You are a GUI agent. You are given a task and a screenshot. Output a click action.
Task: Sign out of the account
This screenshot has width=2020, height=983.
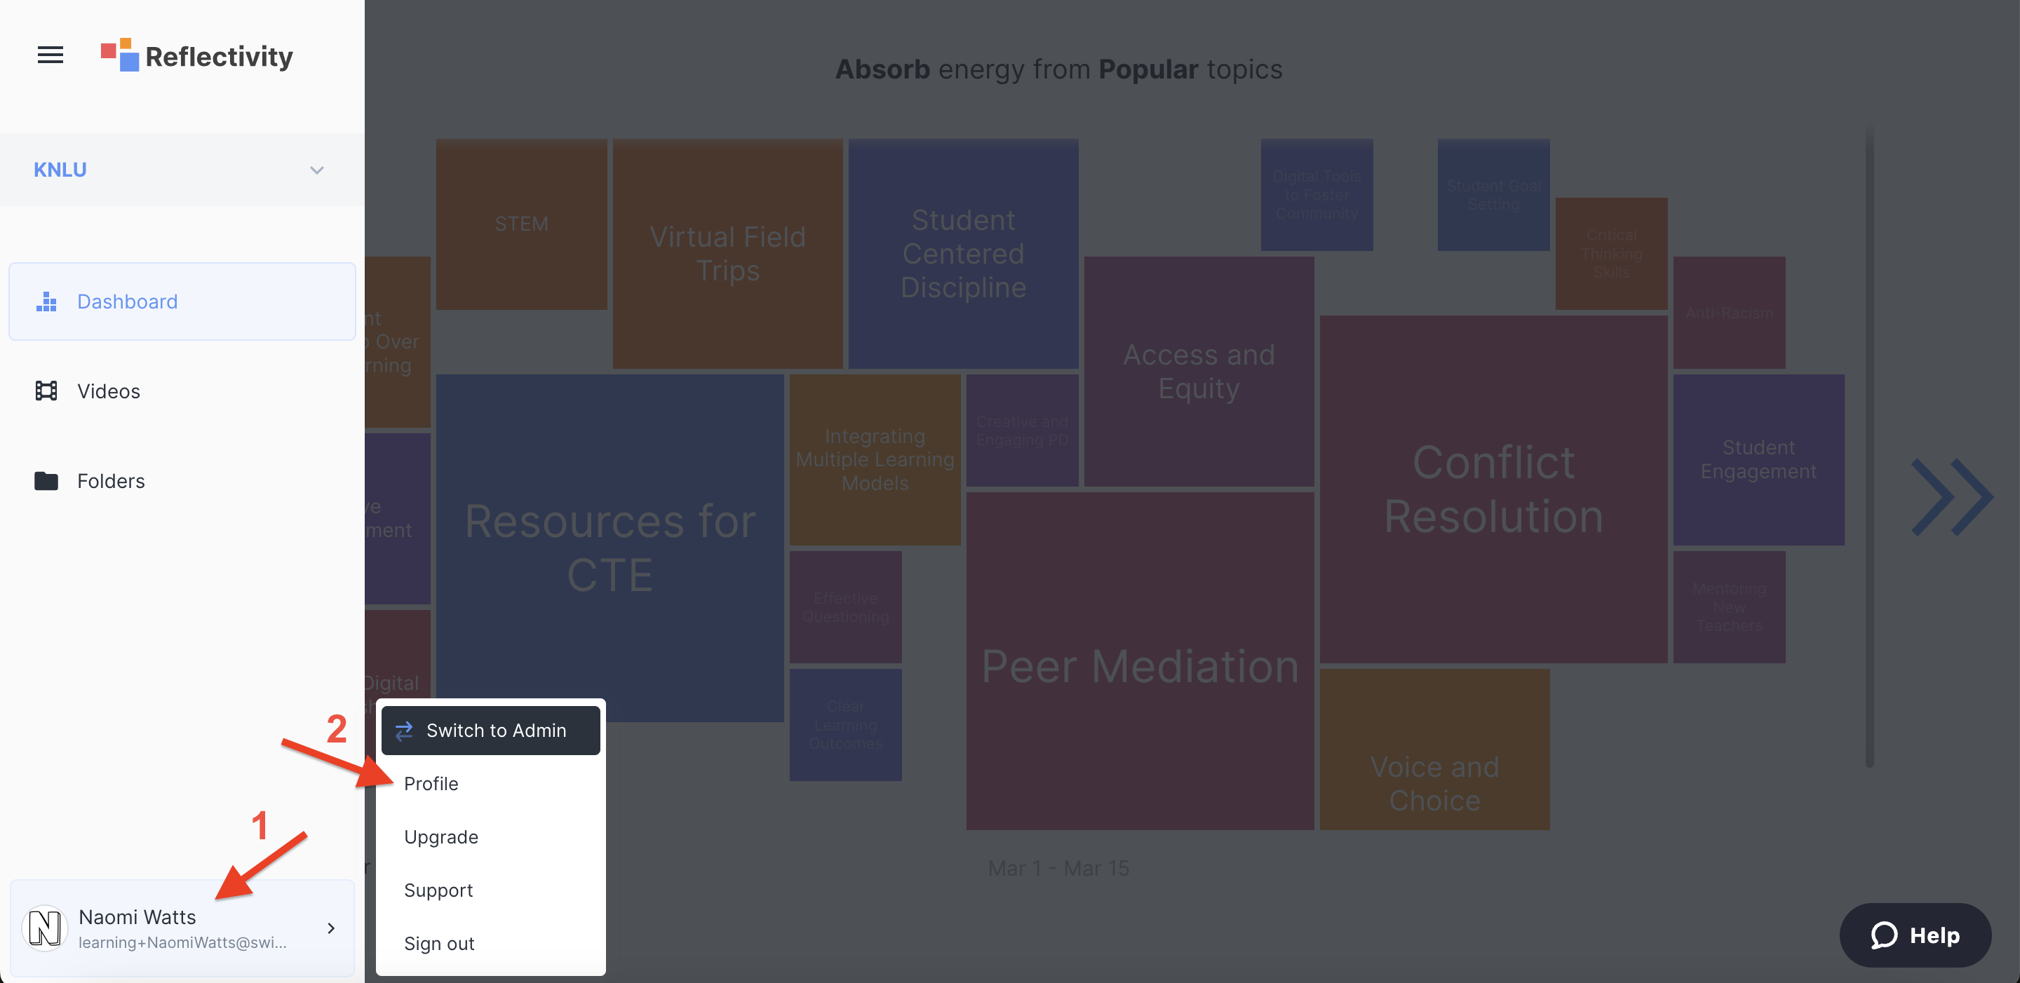(x=439, y=944)
